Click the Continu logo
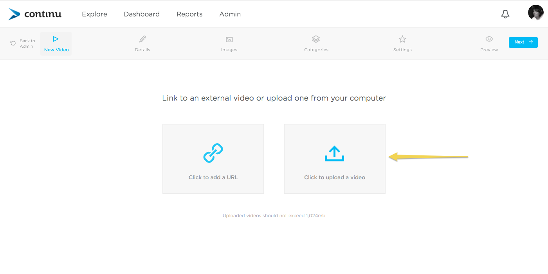 35,14
